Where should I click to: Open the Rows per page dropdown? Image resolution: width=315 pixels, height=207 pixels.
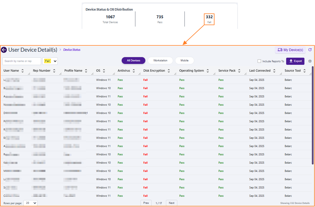coord(30,203)
